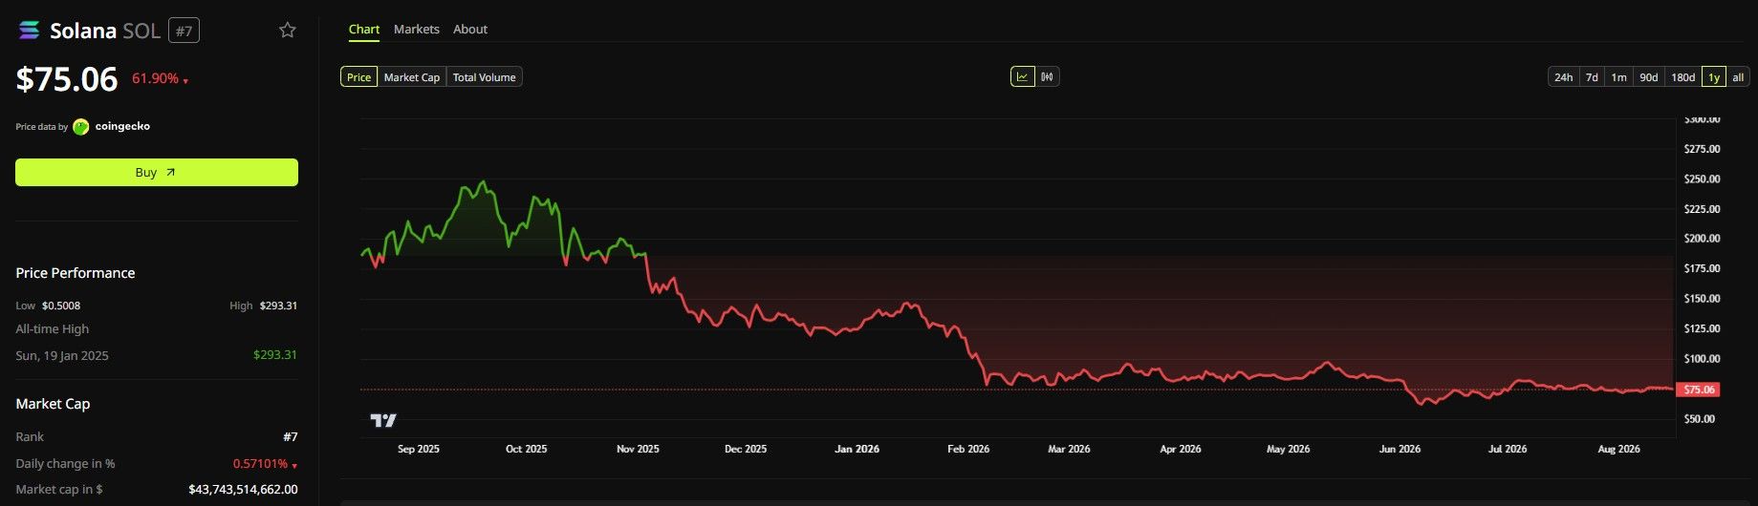The image size is (1758, 506).
Task: Add Solana to favorites with the star icon
Action: coord(287,31)
